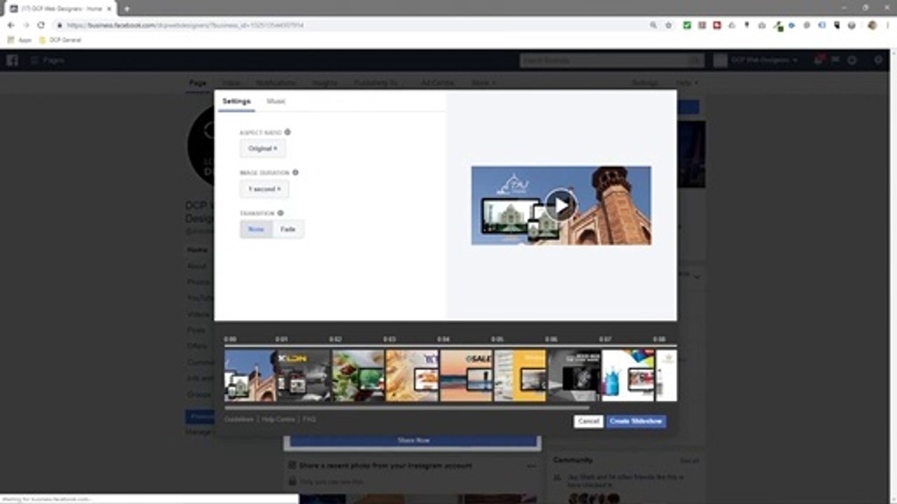Image resolution: width=897 pixels, height=504 pixels.
Task: Switch to the Music tab
Action: point(276,101)
